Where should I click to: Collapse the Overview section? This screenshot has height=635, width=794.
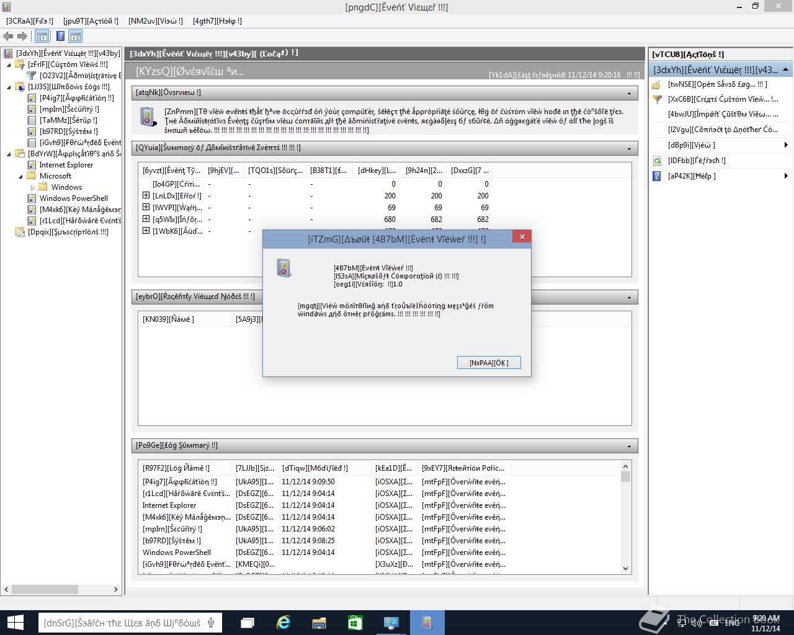pos(630,93)
